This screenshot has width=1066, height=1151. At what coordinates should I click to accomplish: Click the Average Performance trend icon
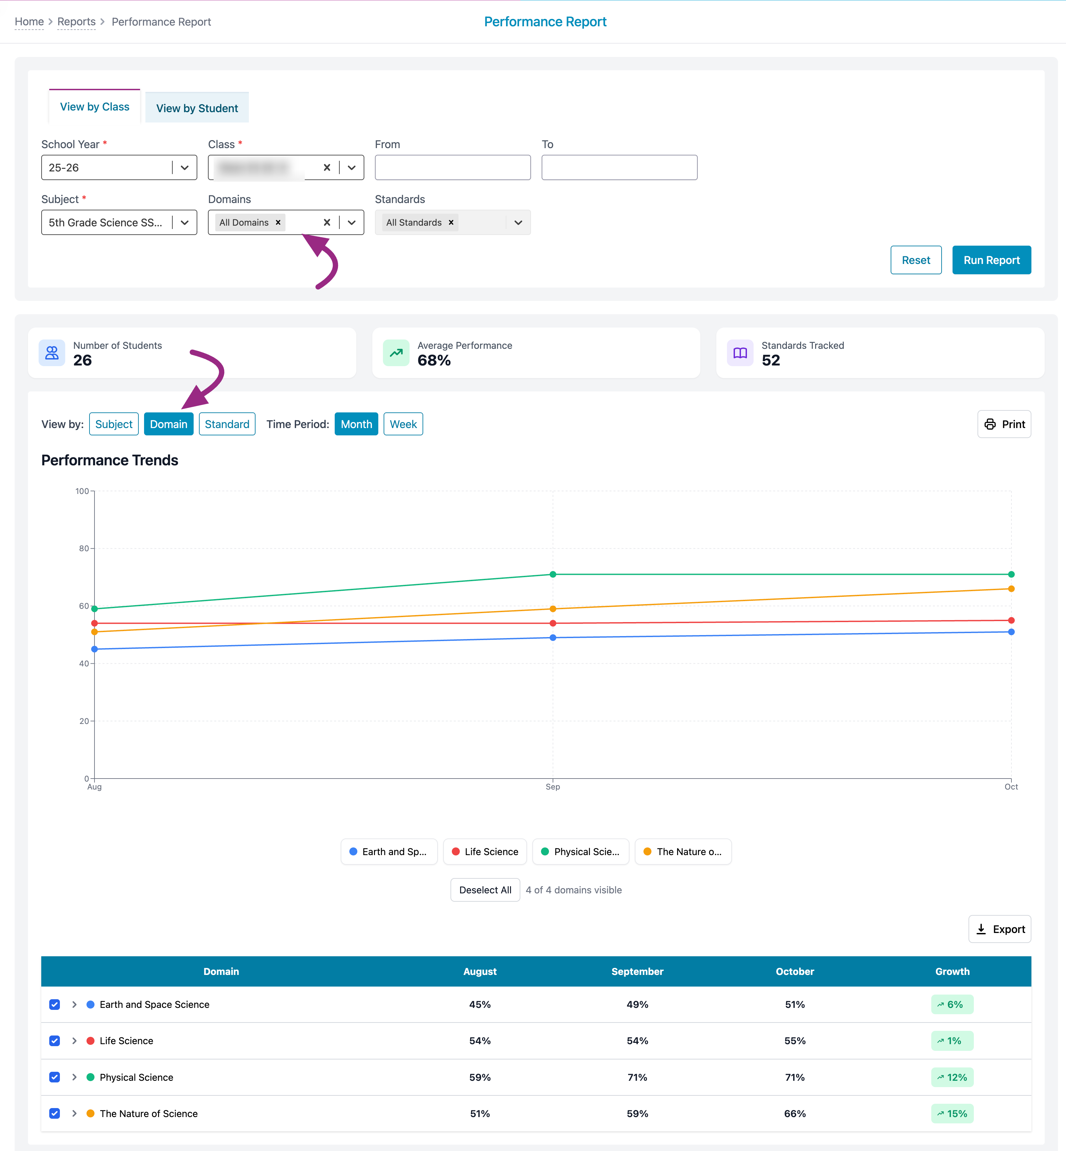[396, 353]
